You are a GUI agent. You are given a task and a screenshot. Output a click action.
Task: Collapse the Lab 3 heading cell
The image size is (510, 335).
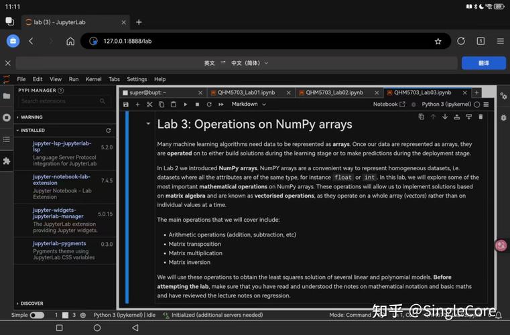148,124
